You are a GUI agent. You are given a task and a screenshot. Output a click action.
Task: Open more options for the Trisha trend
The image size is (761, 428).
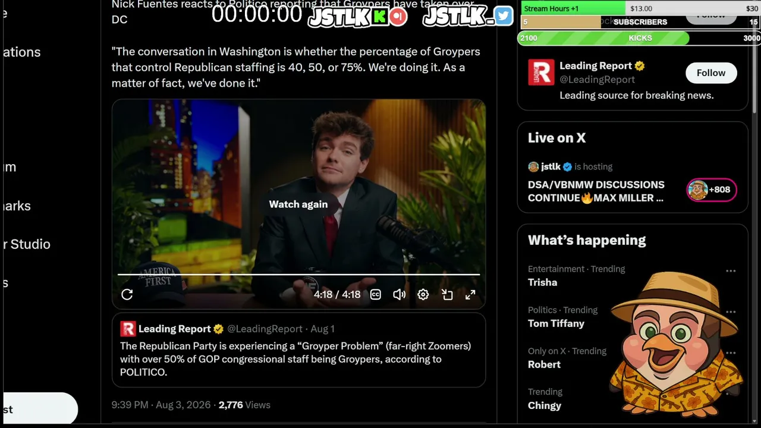731,270
